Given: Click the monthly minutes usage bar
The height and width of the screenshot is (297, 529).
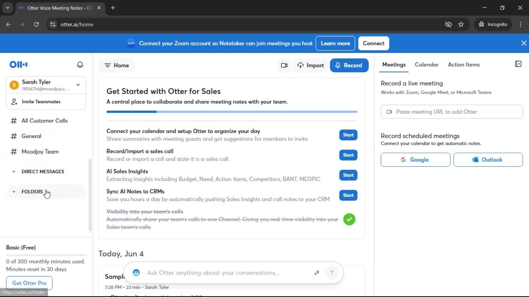Looking at the screenshot, I should 46,255.
